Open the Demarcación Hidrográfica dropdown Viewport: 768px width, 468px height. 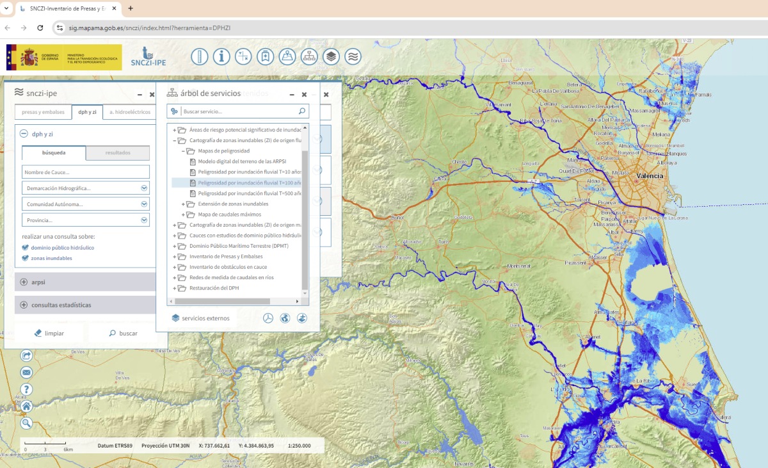point(86,188)
